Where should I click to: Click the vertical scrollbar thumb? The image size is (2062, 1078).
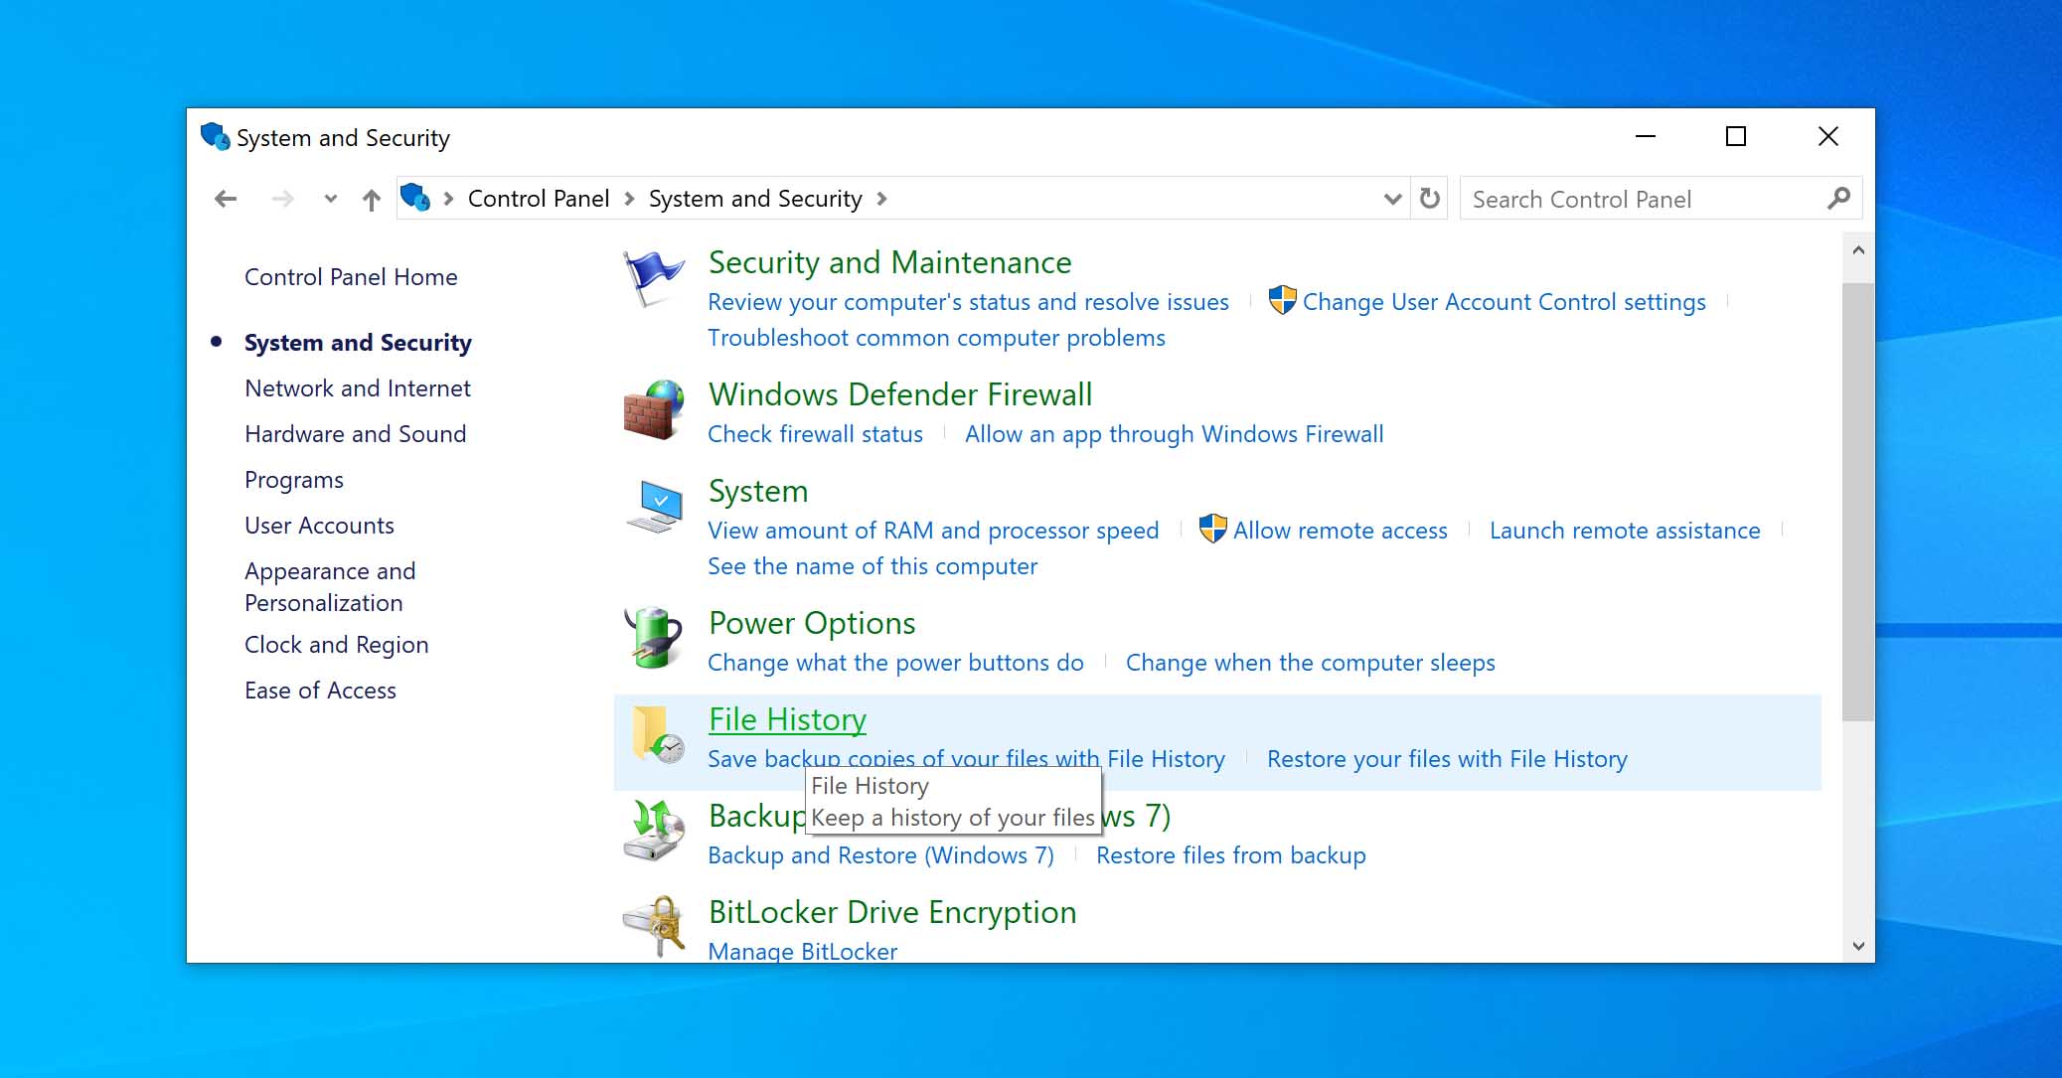tap(1858, 502)
